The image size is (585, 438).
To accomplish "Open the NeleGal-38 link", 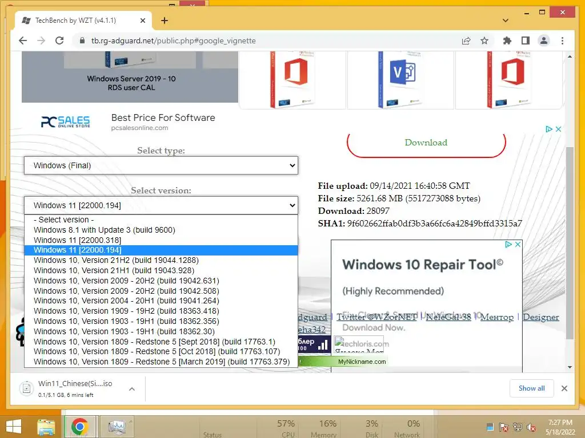I will (448, 317).
